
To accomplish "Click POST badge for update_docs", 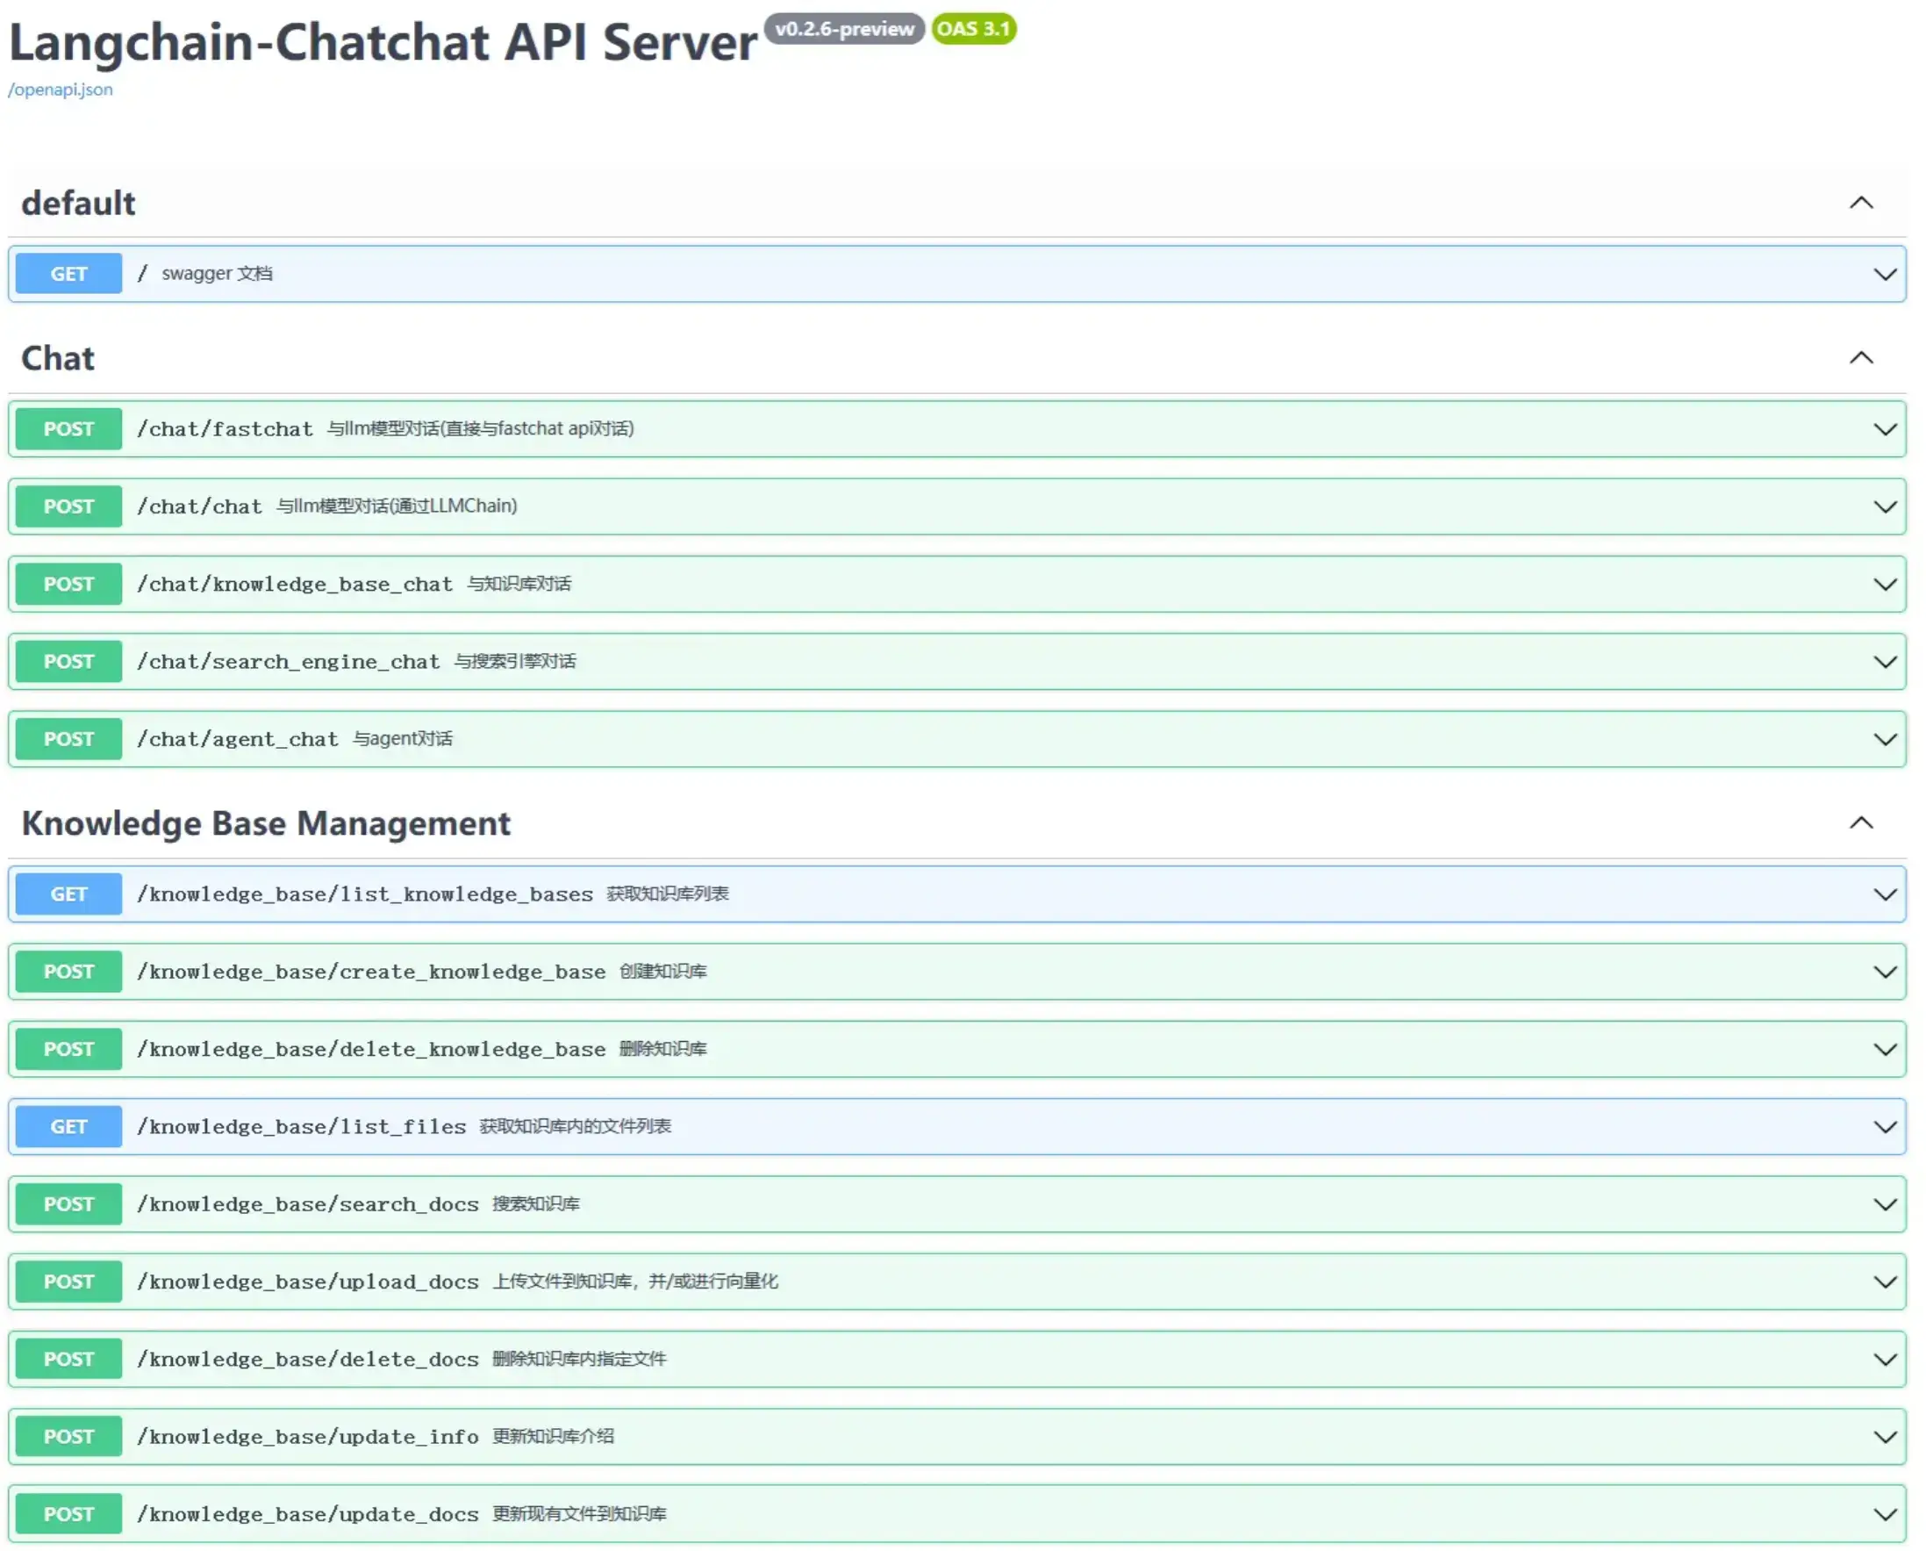I will click(x=68, y=1514).
